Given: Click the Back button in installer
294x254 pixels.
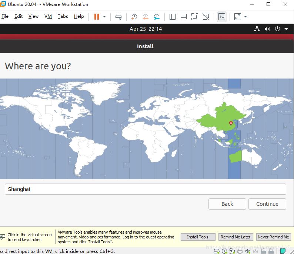Looking at the screenshot, I should point(227,204).
